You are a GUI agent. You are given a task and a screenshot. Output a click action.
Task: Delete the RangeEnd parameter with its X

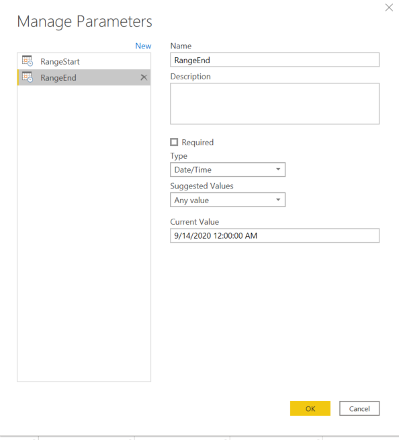click(144, 77)
